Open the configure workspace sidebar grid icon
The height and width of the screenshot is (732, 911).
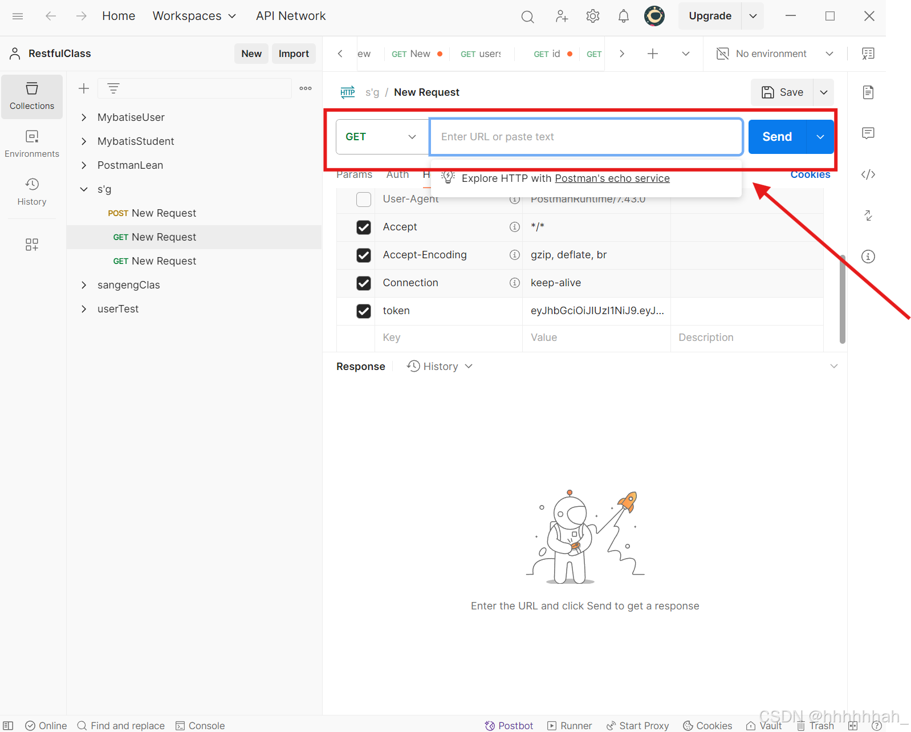[32, 245]
